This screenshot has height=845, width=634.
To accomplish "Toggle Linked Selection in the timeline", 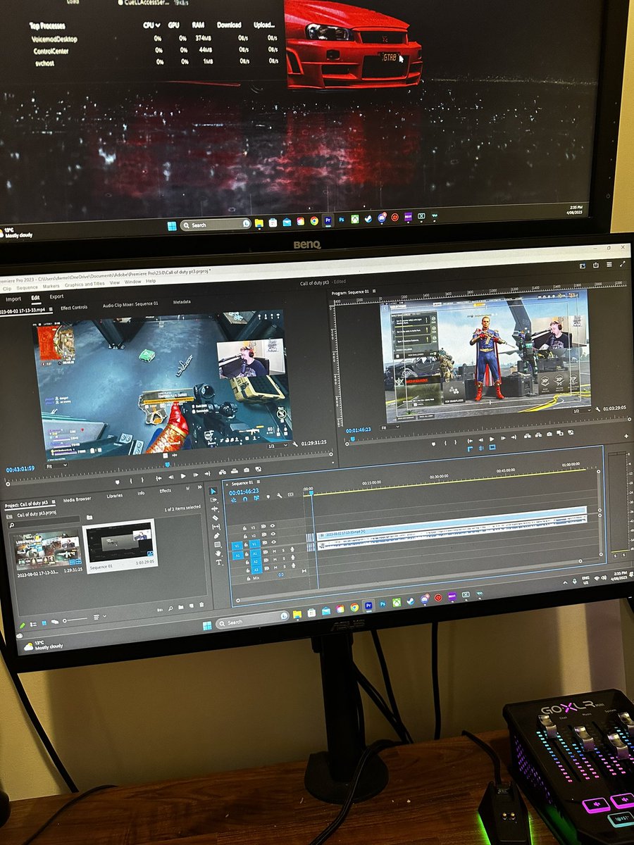I will [256, 498].
